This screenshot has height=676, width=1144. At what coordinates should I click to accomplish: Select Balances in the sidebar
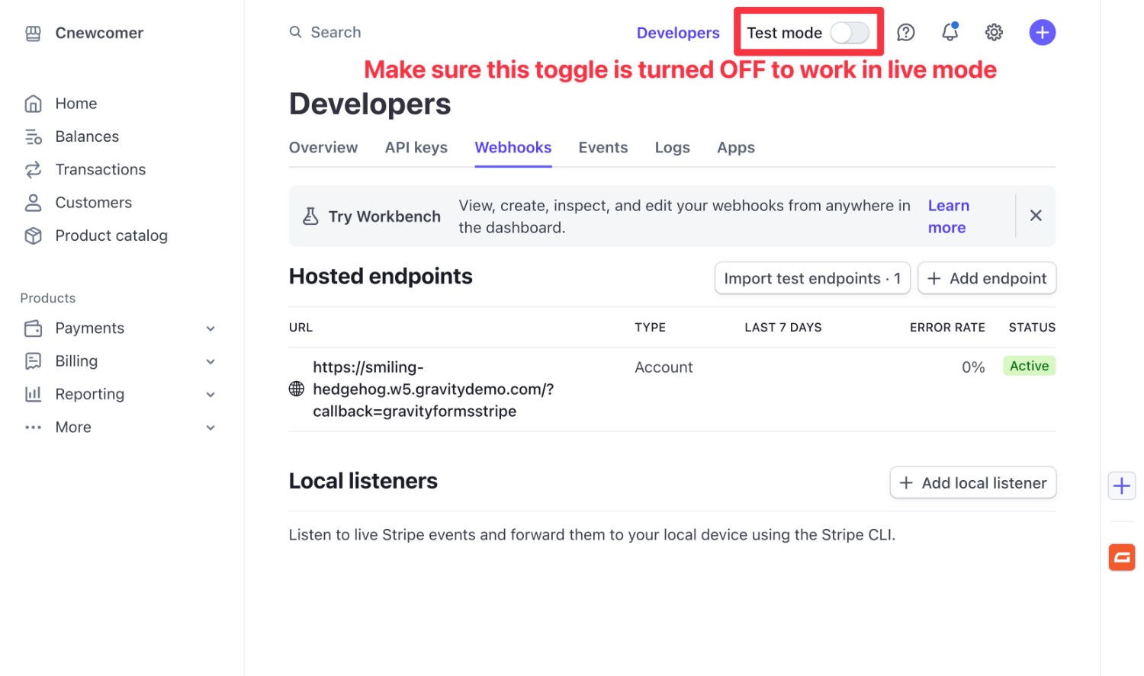click(86, 136)
